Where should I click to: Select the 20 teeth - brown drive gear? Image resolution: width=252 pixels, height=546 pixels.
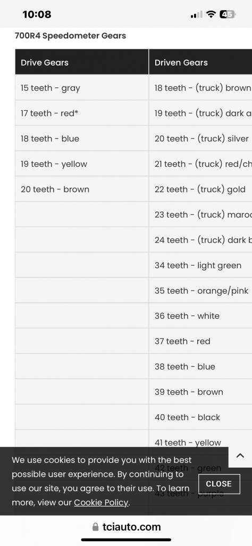click(82, 189)
